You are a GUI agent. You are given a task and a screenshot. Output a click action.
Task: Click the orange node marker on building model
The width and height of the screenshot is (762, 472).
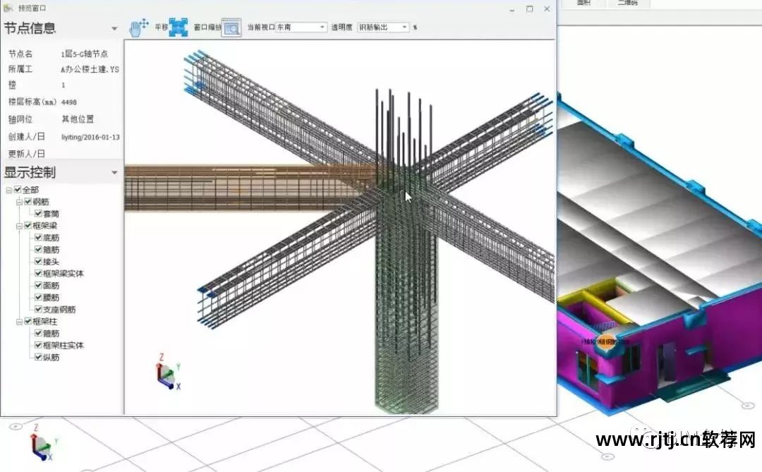(x=605, y=341)
